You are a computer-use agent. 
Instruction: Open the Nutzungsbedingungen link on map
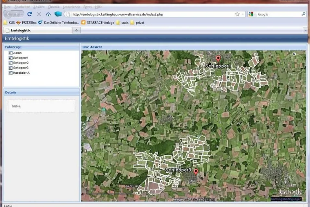286,199
